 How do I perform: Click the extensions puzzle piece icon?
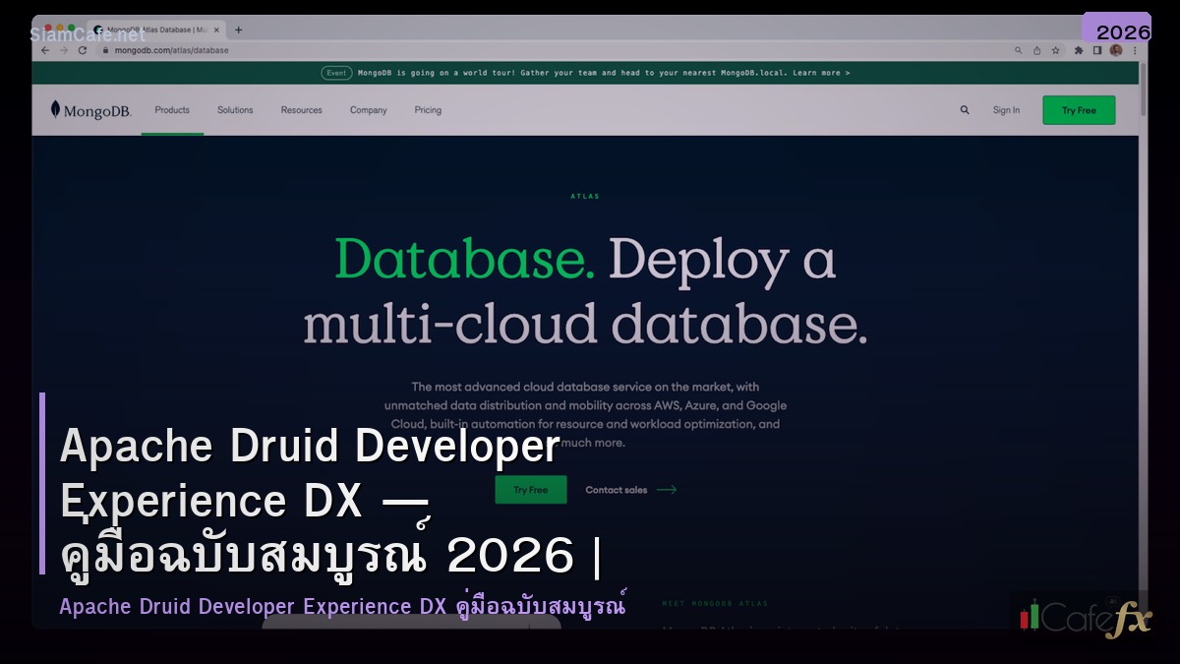(1079, 50)
